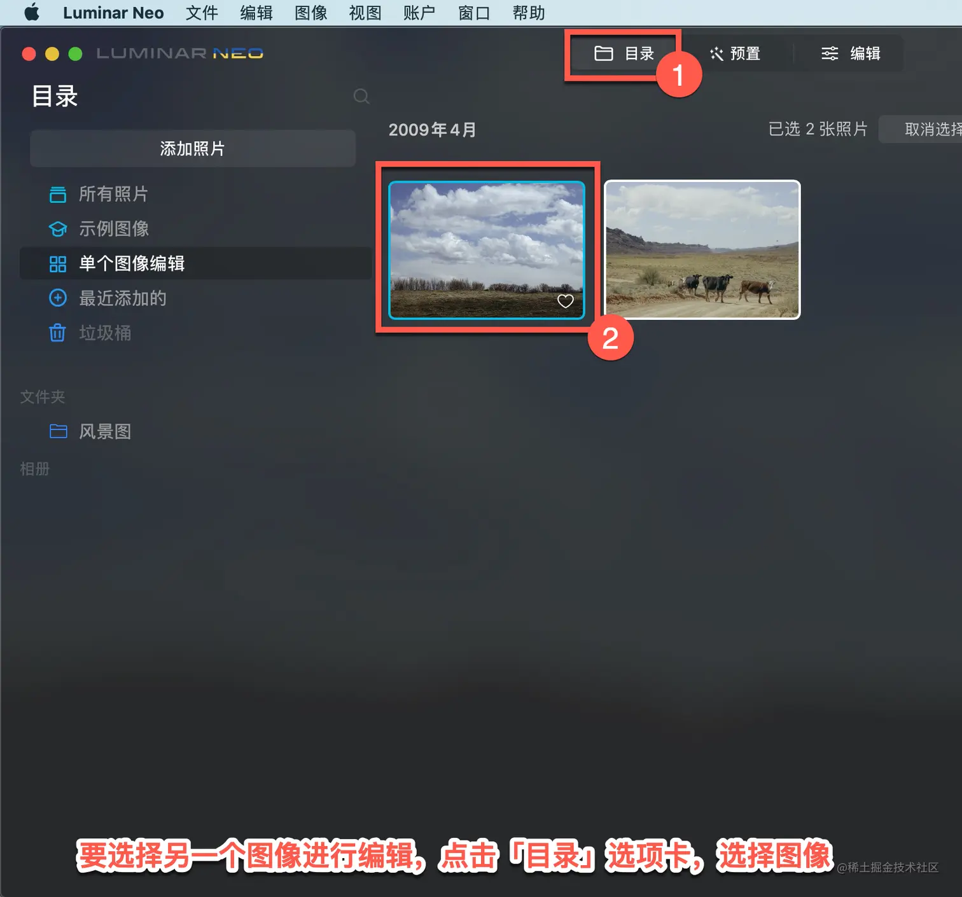Switch to the 目录 tab label
The height and width of the screenshot is (897, 962).
(x=639, y=54)
